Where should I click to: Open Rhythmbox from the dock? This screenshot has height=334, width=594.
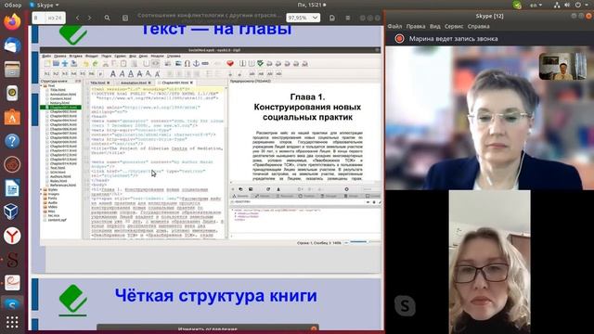(12, 93)
